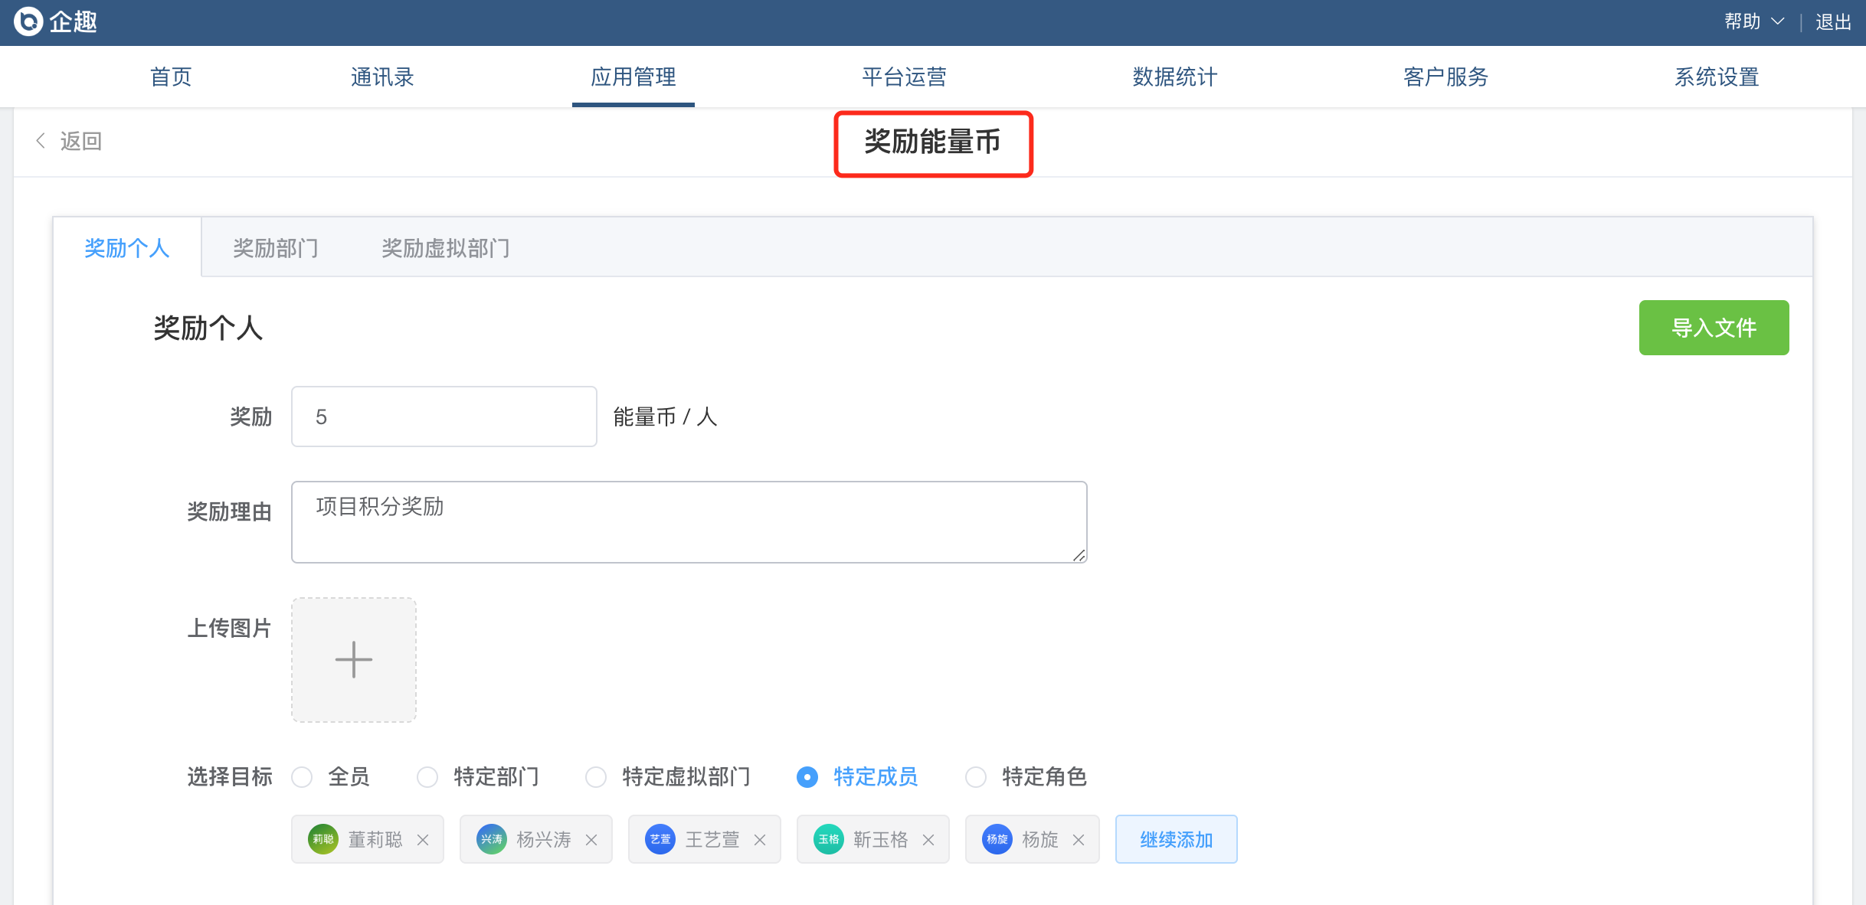The height and width of the screenshot is (905, 1866).
Task: Remove 杨兴涛 tag with its X
Action: (x=591, y=840)
